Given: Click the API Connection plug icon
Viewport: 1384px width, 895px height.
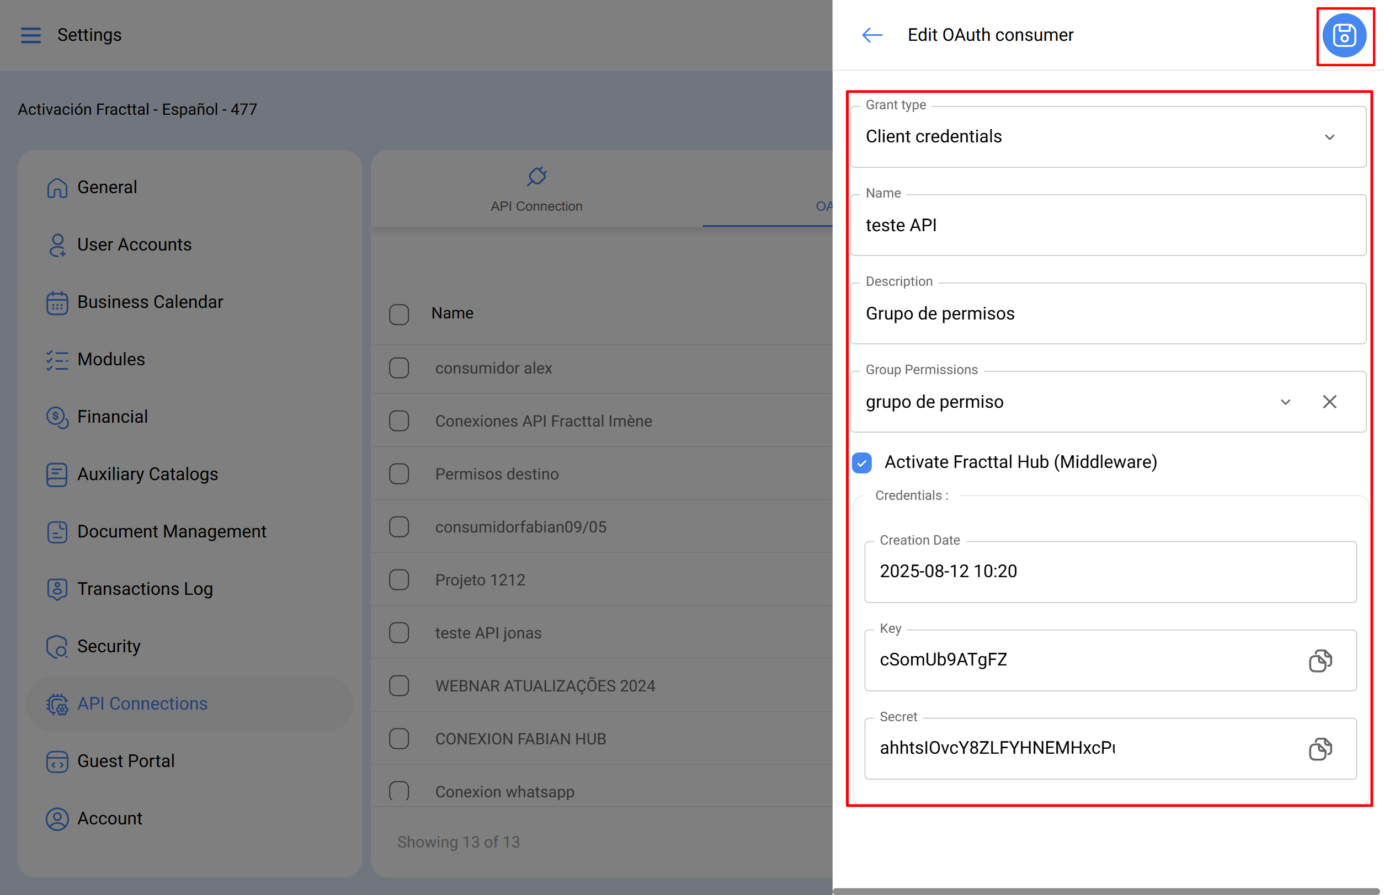Looking at the screenshot, I should 536,176.
